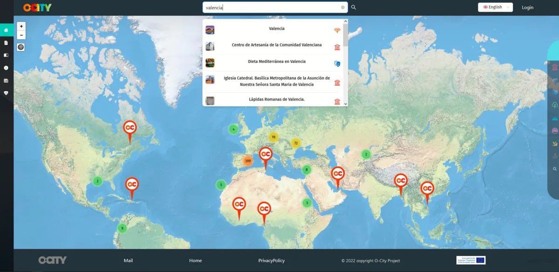Image resolution: width=559 pixels, height=272 pixels.
Task: Click the results list scrollbar thumb
Action: pos(346,34)
